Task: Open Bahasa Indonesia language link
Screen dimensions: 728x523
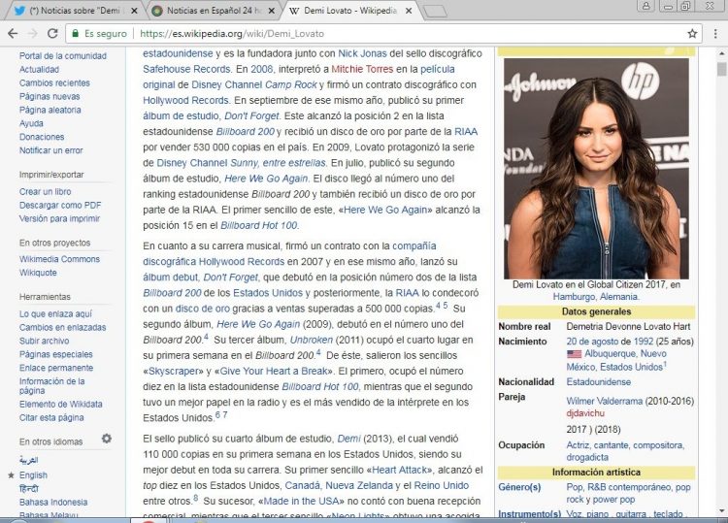Action: (x=53, y=502)
